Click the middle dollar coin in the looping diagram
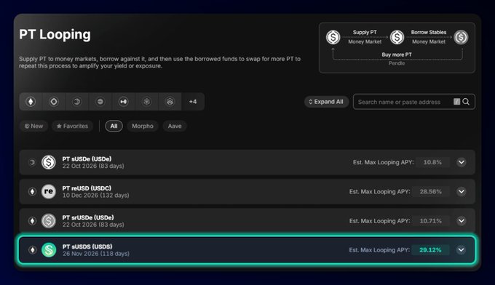This screenshot has width=495, height=285. (x=397, y=37)
